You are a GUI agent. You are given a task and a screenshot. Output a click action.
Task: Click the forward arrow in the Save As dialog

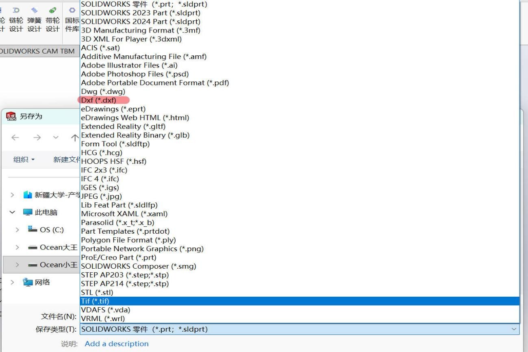point(37,137)
